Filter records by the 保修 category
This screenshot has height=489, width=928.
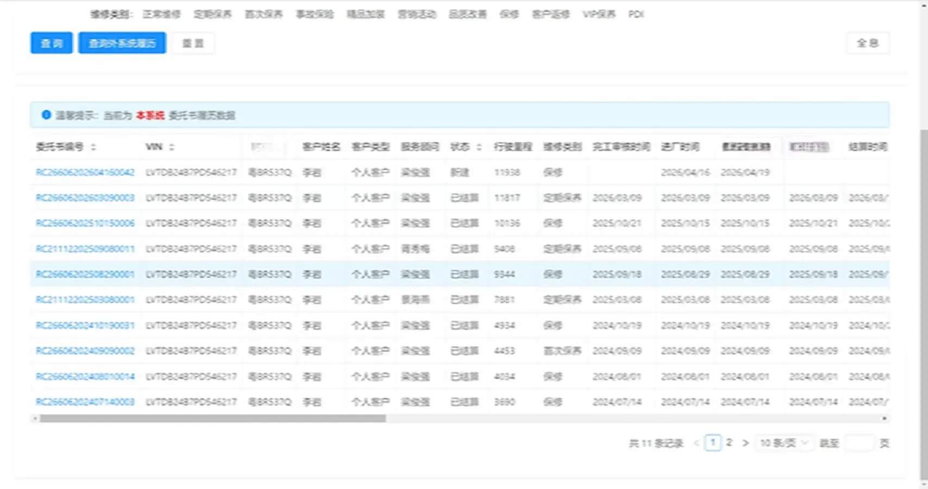tap(510, 14)
